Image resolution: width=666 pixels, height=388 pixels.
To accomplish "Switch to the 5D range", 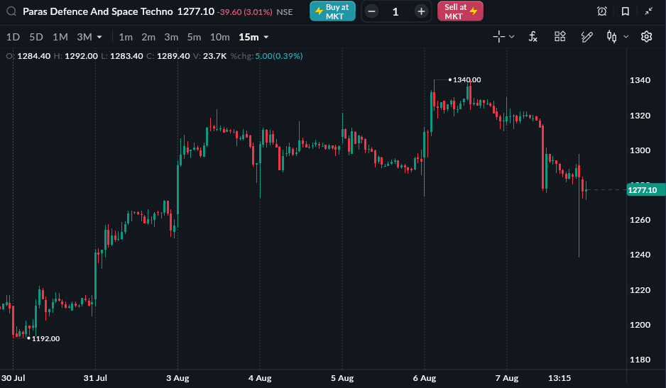I will coord(36,38).
